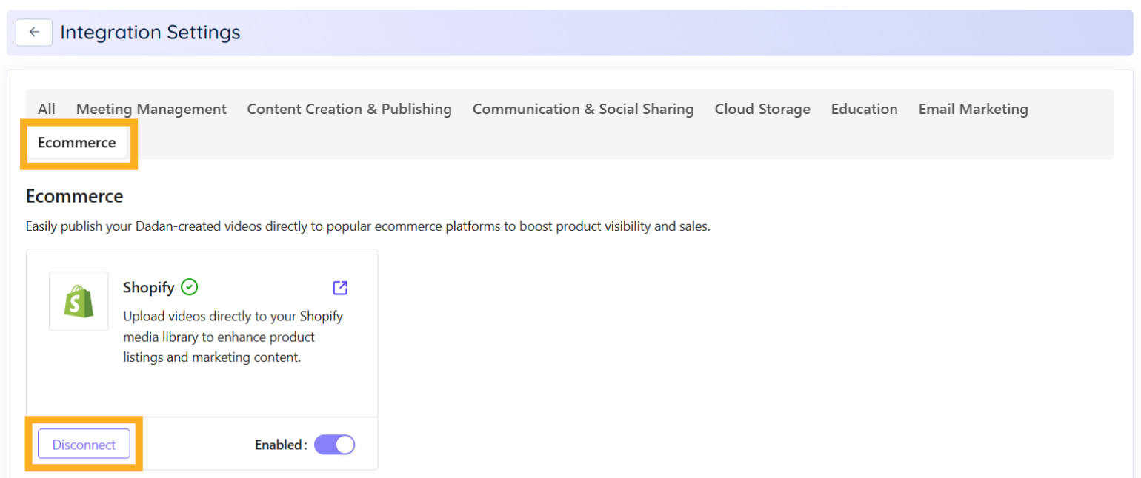The width and height of the screenshot is (1141, 478).
Task: Show Communication & Social Sharing integrations
Action: (583, 109)
